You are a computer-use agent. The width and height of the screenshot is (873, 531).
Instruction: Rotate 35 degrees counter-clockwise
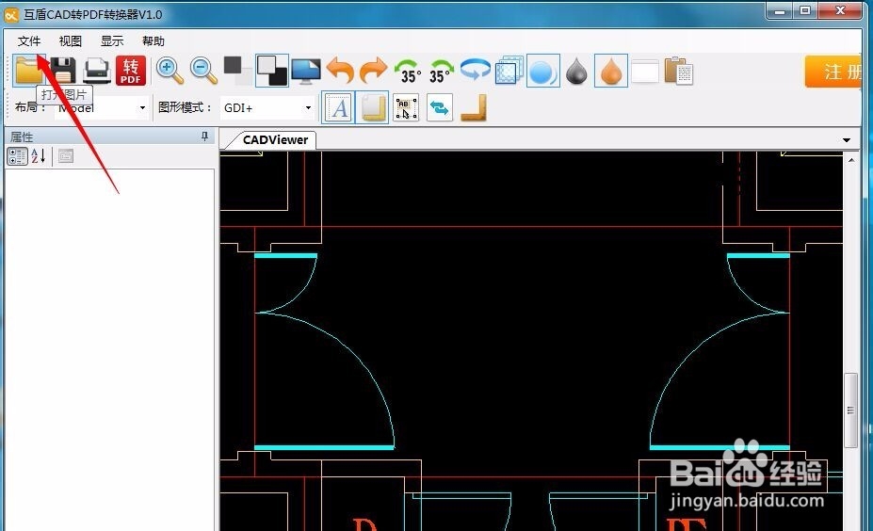408,72
